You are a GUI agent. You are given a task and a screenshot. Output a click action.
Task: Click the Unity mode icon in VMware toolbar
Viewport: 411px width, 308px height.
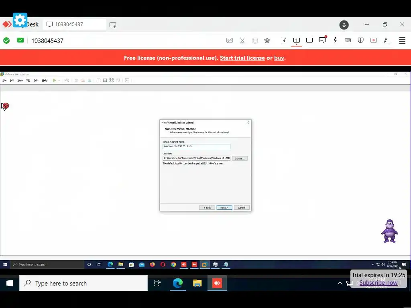pyautogui.click(x=118, y=80)
